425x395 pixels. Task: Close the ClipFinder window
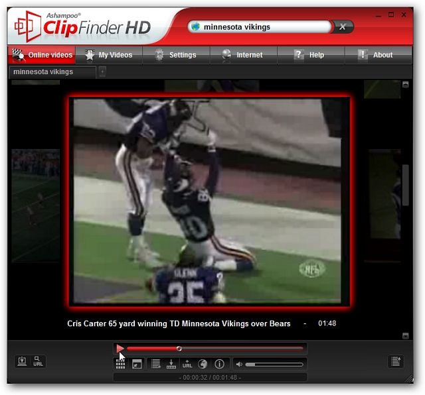(x=404, y=15)
